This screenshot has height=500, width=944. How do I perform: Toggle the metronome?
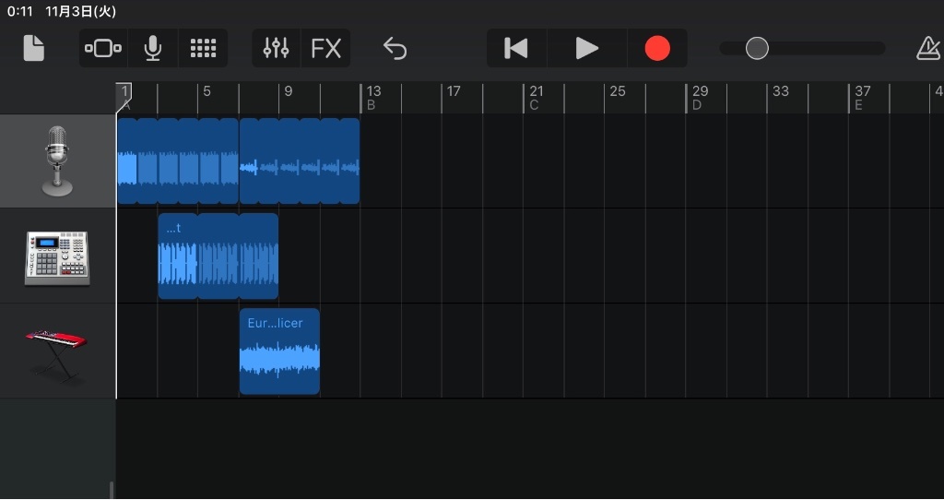click(x=929, y=48)
